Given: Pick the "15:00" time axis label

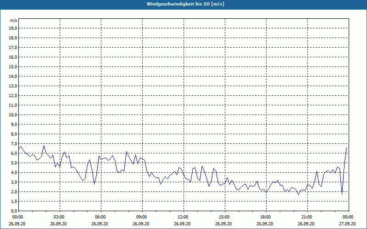Looking at the screenshot, I should [224, 217].
